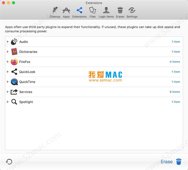Click "1 item" count for QuickTime
This screenshot has height=170, width=188.
(x=176, y=82)
